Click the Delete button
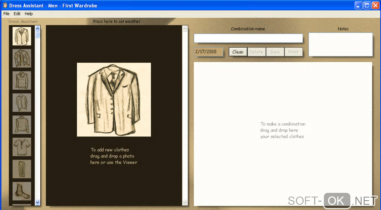Screen dimensions: 381x210 256,52
